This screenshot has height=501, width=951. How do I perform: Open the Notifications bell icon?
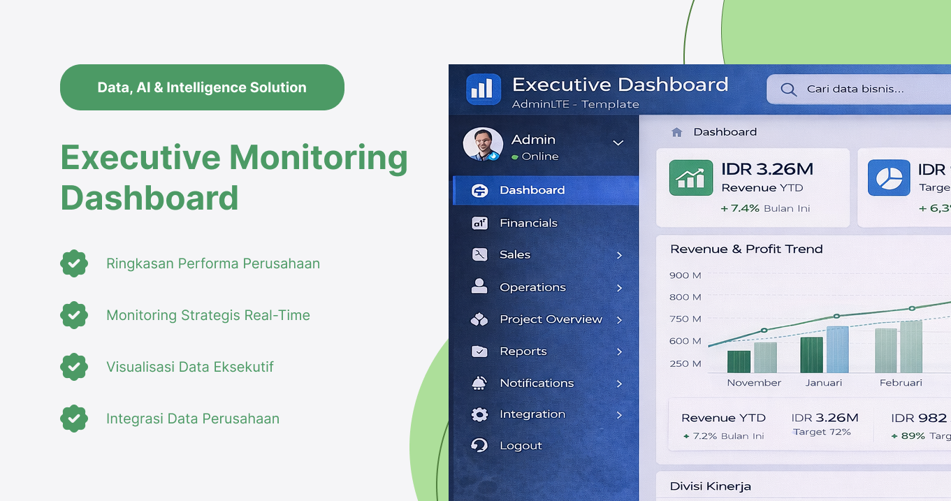[479, 383]
